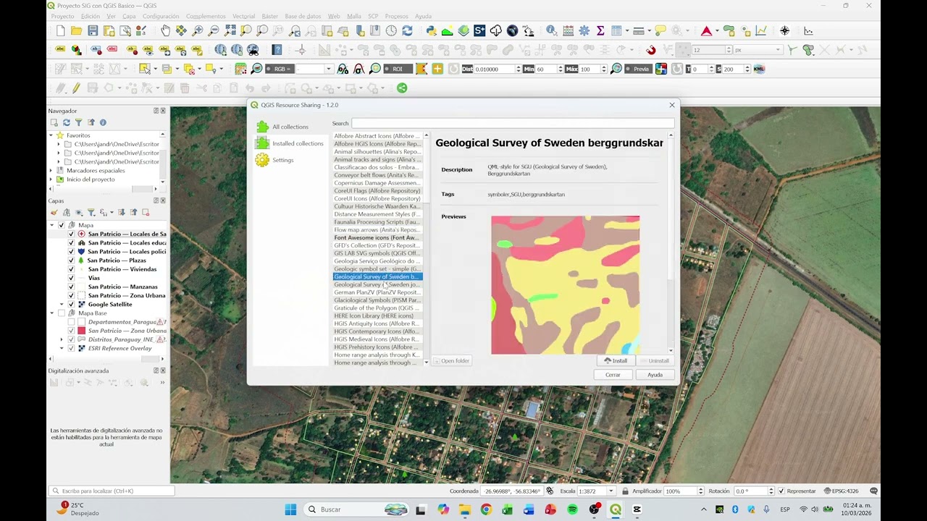Expand Marcadores espaciales in Navegador
Screen dimensions: 927x521
pos(51,171)
